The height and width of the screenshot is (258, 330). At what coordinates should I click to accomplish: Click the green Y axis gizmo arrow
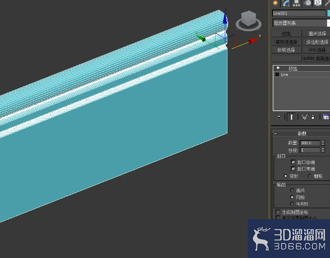point(201,38)
